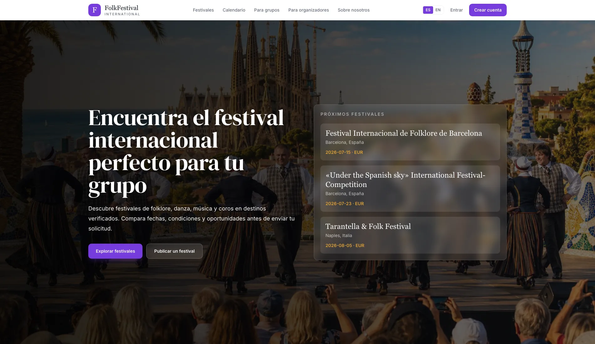Click the Próximos festivales heading

pos(352,114)
